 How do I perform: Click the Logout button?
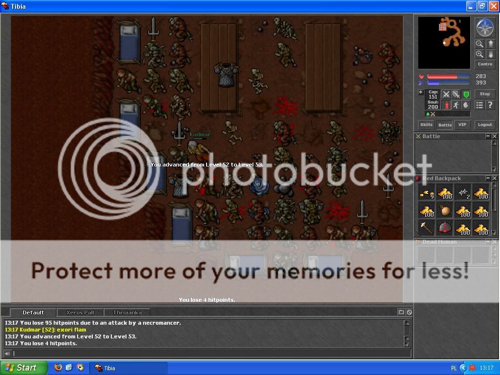pyautogui.click(x=485, y=125)
